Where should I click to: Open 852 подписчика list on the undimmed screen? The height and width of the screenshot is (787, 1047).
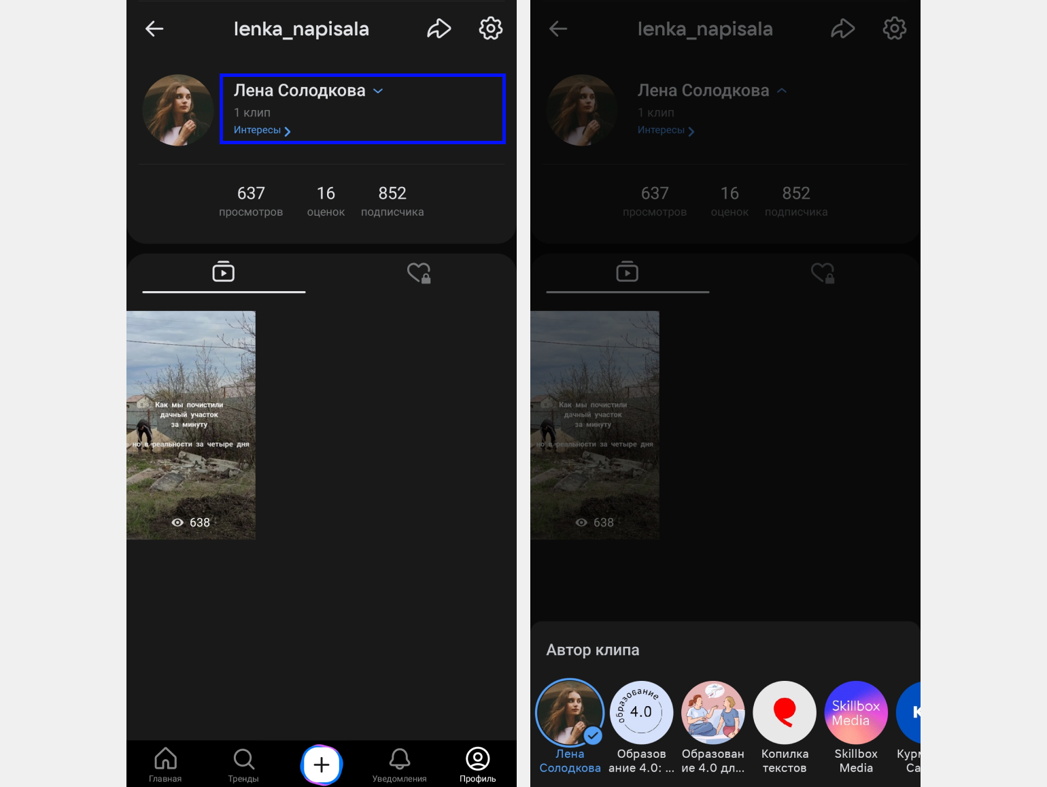[x=392, y=201]
